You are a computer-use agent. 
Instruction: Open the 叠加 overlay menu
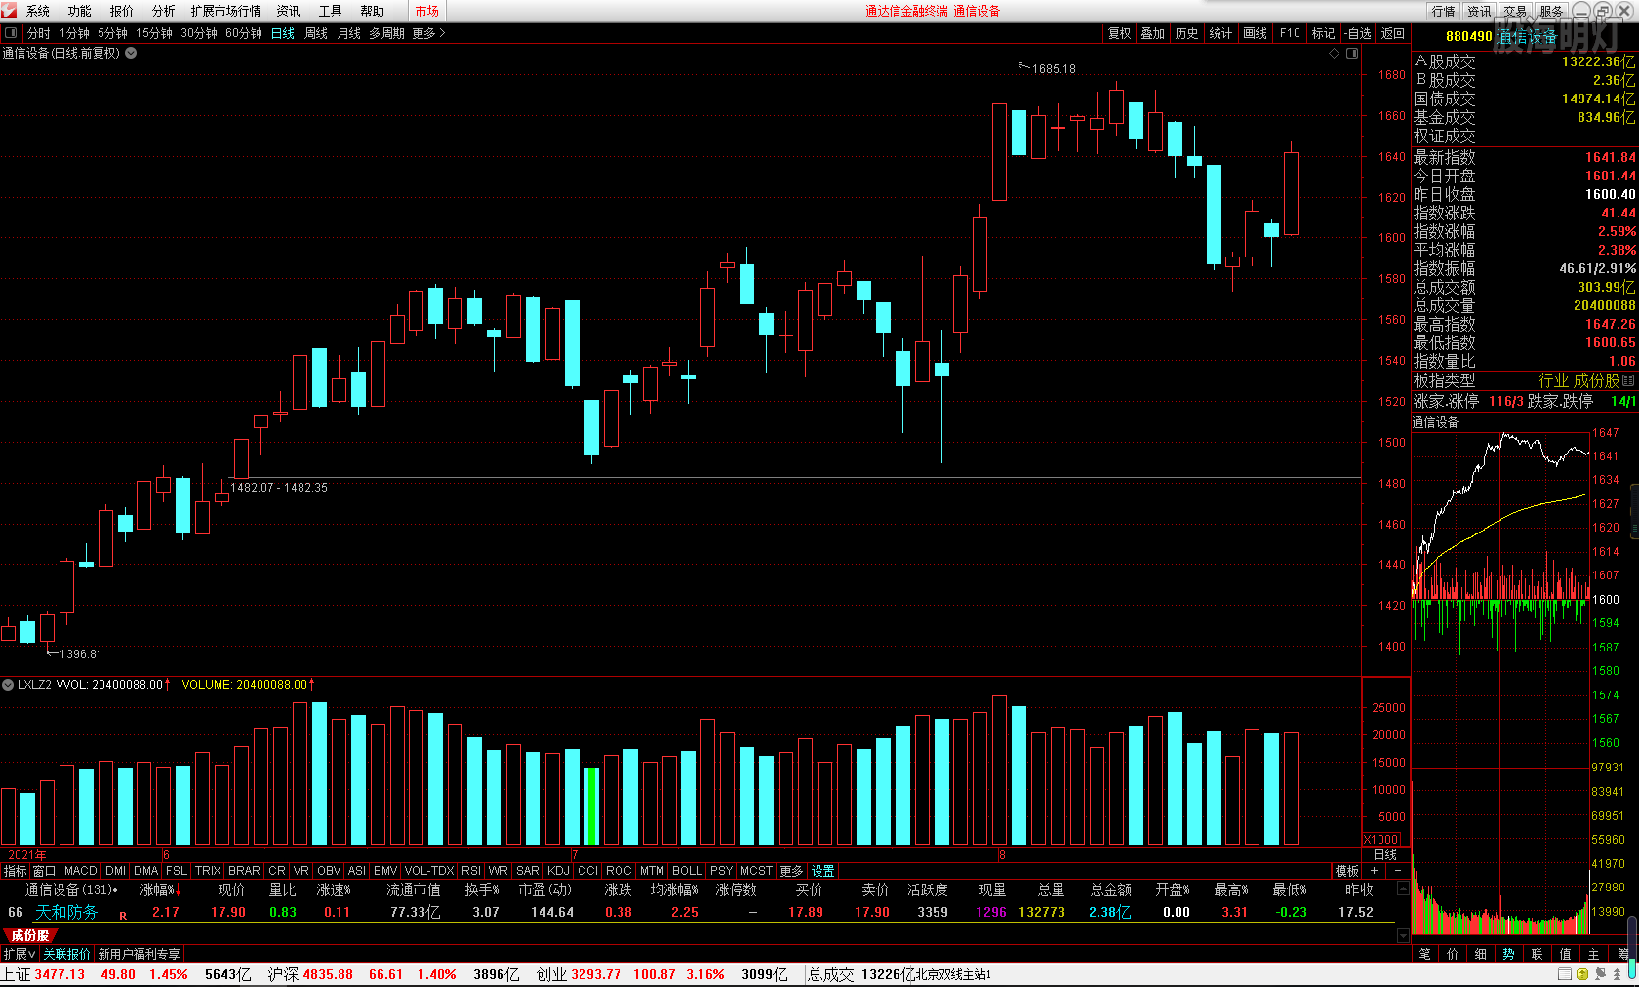coord(1153,33)
